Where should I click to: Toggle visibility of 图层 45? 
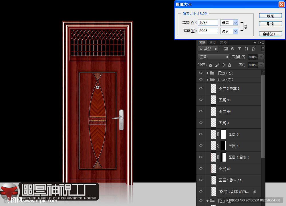201,100
